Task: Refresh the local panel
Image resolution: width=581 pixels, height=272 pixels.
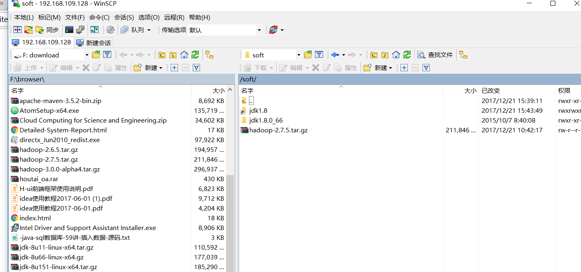Action: (195, 55)
